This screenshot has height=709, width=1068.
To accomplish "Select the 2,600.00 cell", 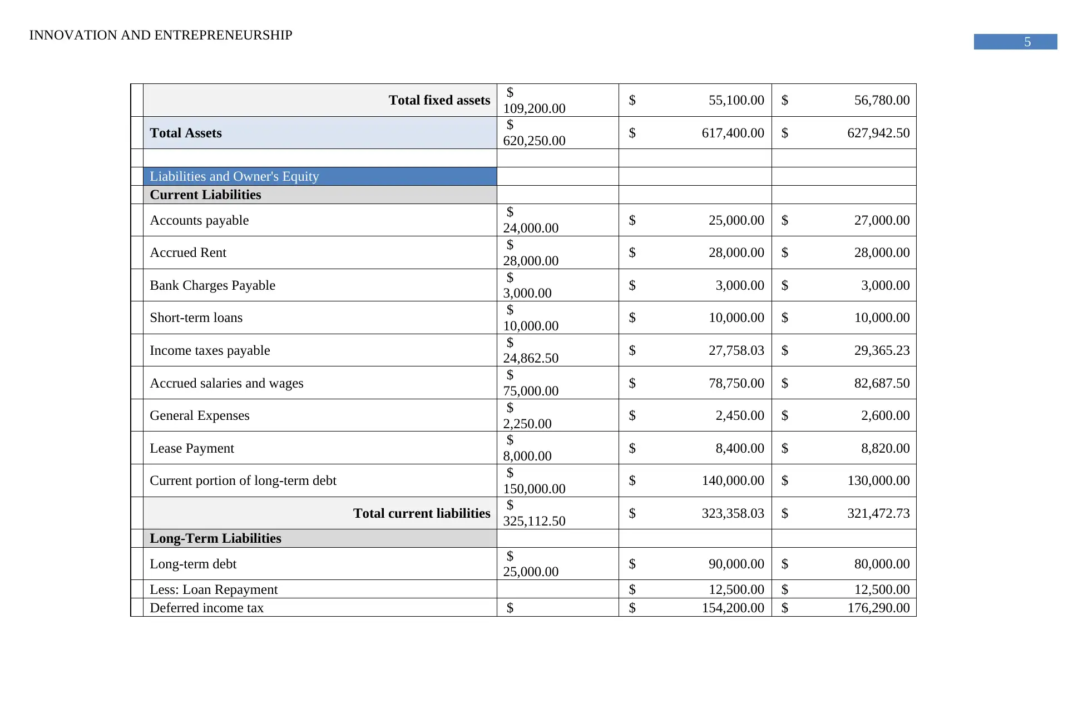I will [844, 415].
